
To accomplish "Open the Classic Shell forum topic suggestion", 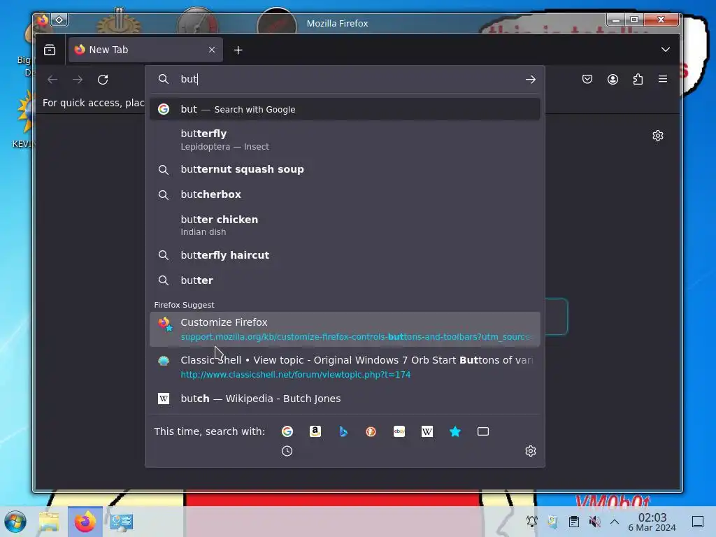I will [345, 366].
